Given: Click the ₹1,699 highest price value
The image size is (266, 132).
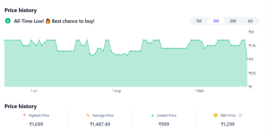Looking at the screenshot, I should (x=36, y=124).
